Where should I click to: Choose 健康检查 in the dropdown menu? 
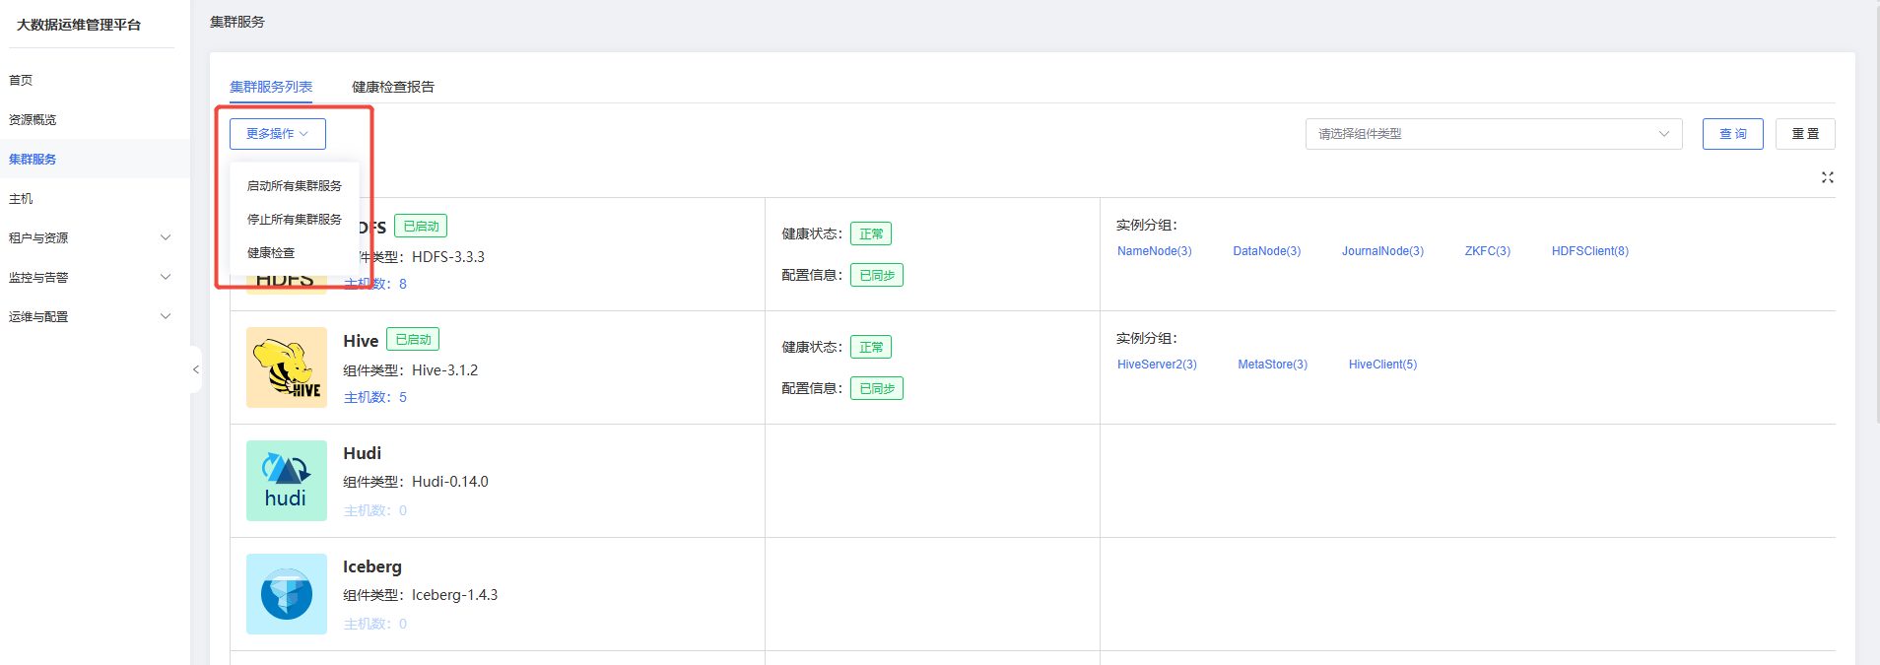pos(271,253)
